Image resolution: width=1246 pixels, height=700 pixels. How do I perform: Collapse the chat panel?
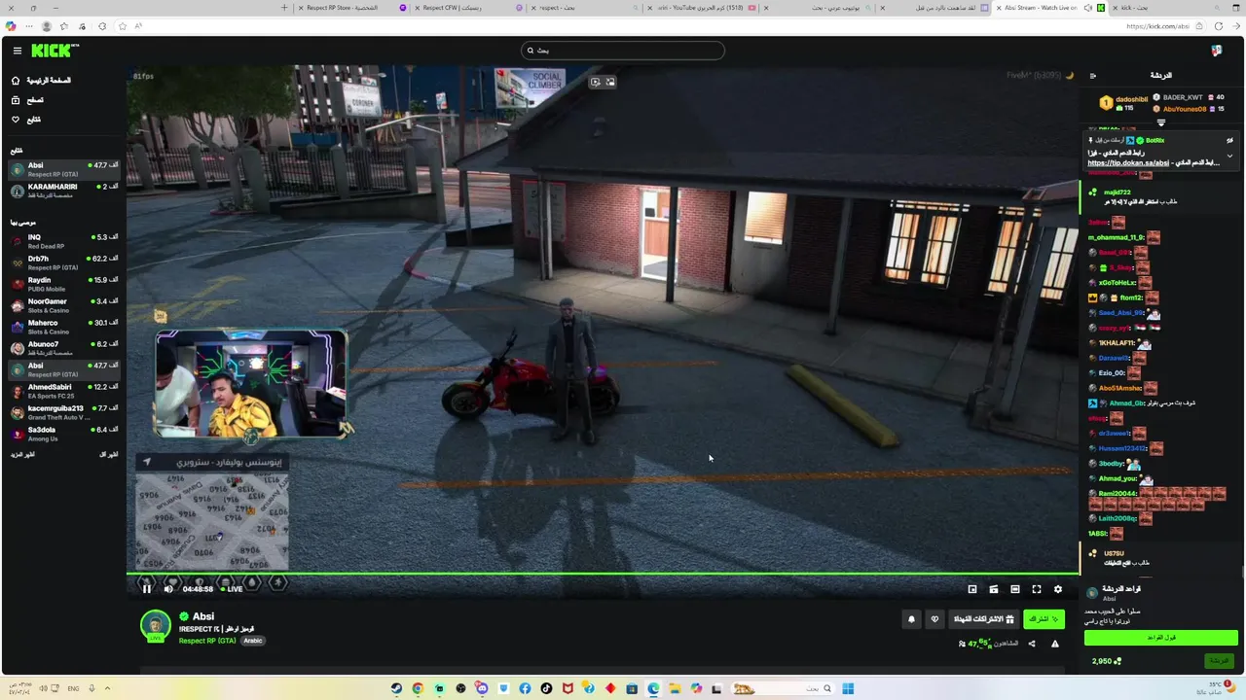coord(1092,76)
